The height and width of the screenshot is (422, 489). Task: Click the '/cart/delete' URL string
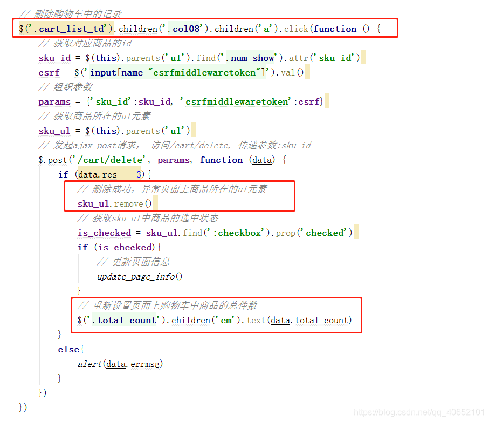click(110, 160)
